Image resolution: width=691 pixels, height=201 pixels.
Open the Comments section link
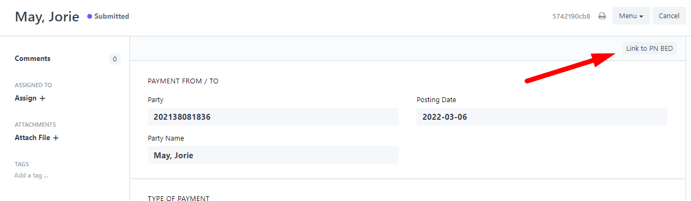pos(33,59)
